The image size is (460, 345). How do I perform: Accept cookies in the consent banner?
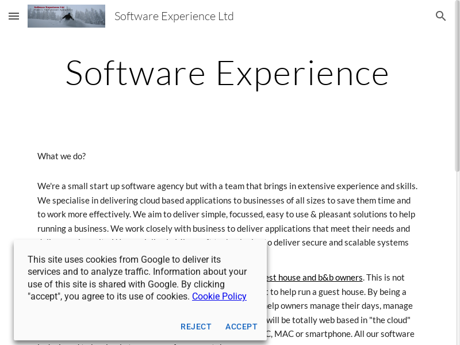pyautogui.click(x=241, y=327)
